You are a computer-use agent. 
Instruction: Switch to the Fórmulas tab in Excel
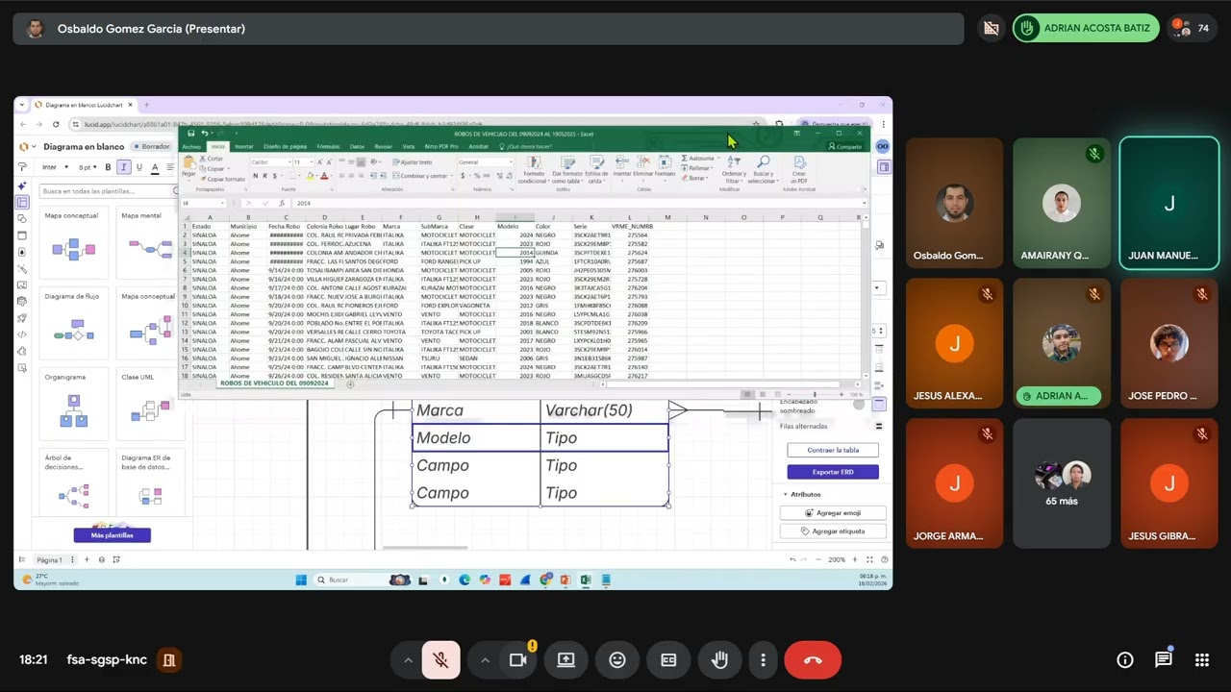click(328, 147)
